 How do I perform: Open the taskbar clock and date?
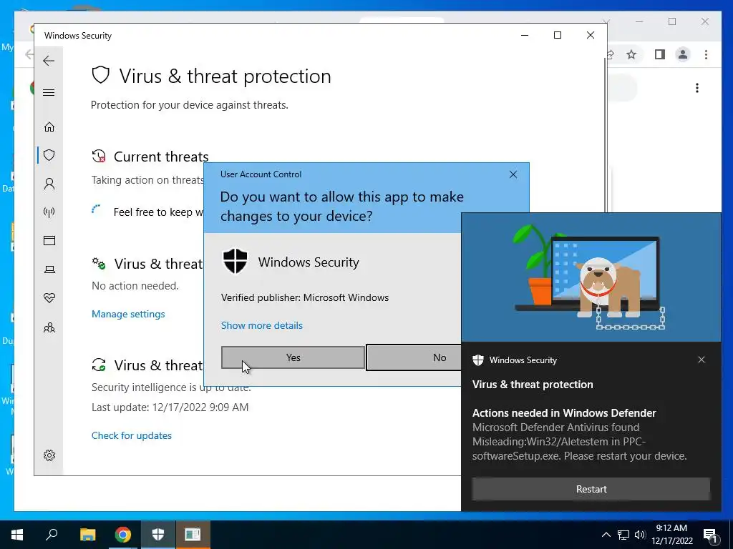coord(671,535)
